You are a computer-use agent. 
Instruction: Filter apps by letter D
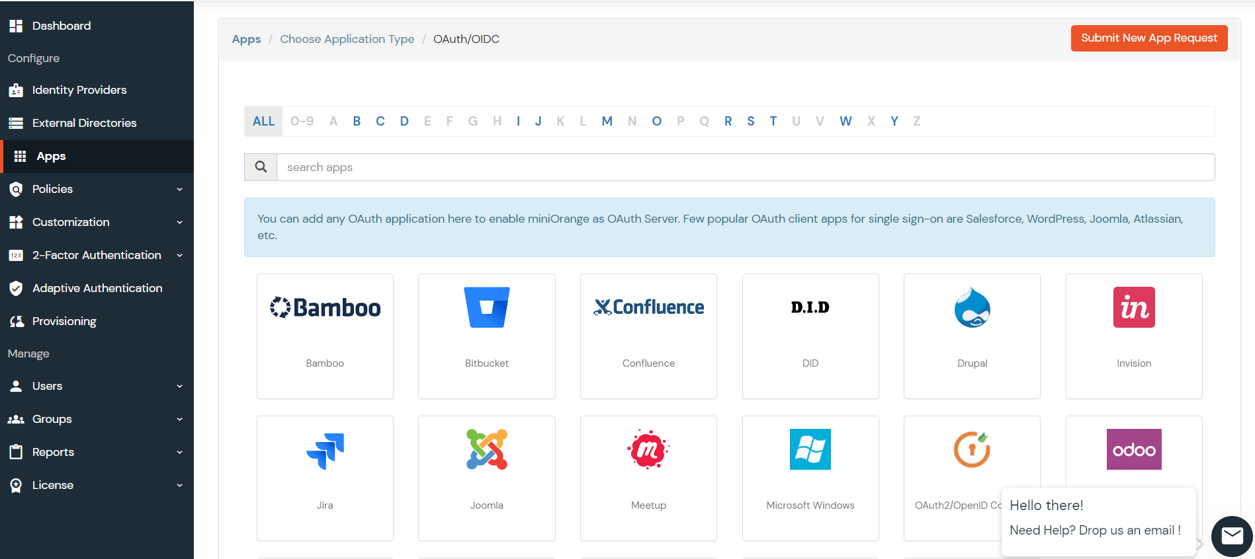coord(404,121)
